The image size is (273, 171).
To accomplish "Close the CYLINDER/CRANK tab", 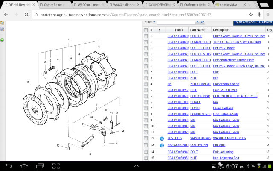I will (174, 5).
